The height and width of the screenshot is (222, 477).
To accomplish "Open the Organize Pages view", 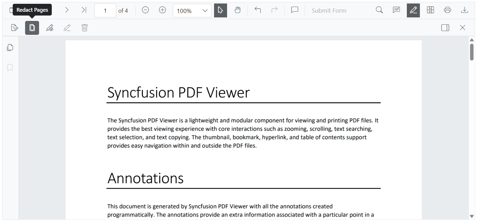I will coord(430,10).
